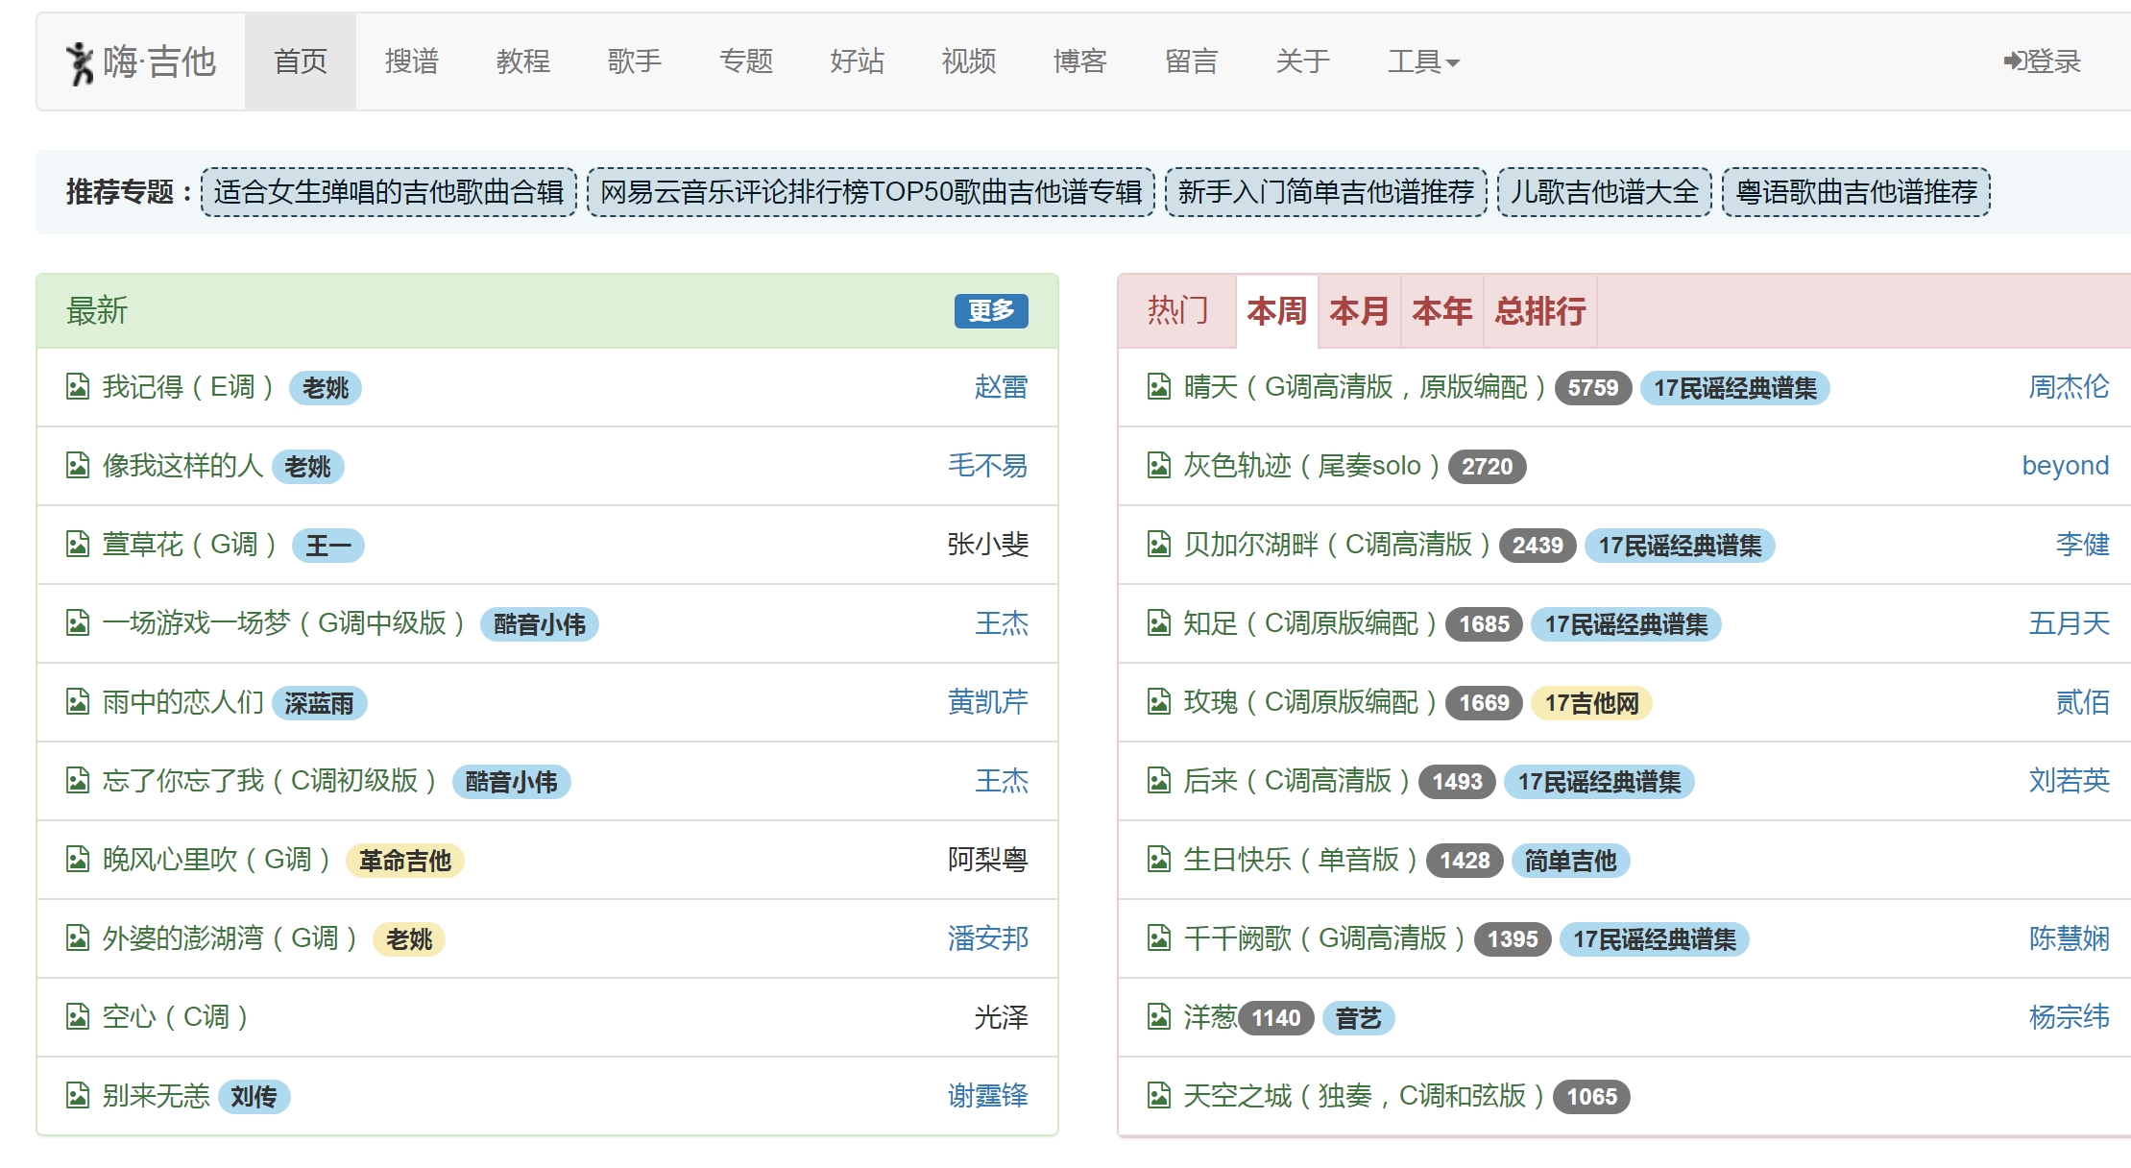Open the 工具 dropdown menu
Viewport: 2131px width, 1168px height.
(1424, 61)
